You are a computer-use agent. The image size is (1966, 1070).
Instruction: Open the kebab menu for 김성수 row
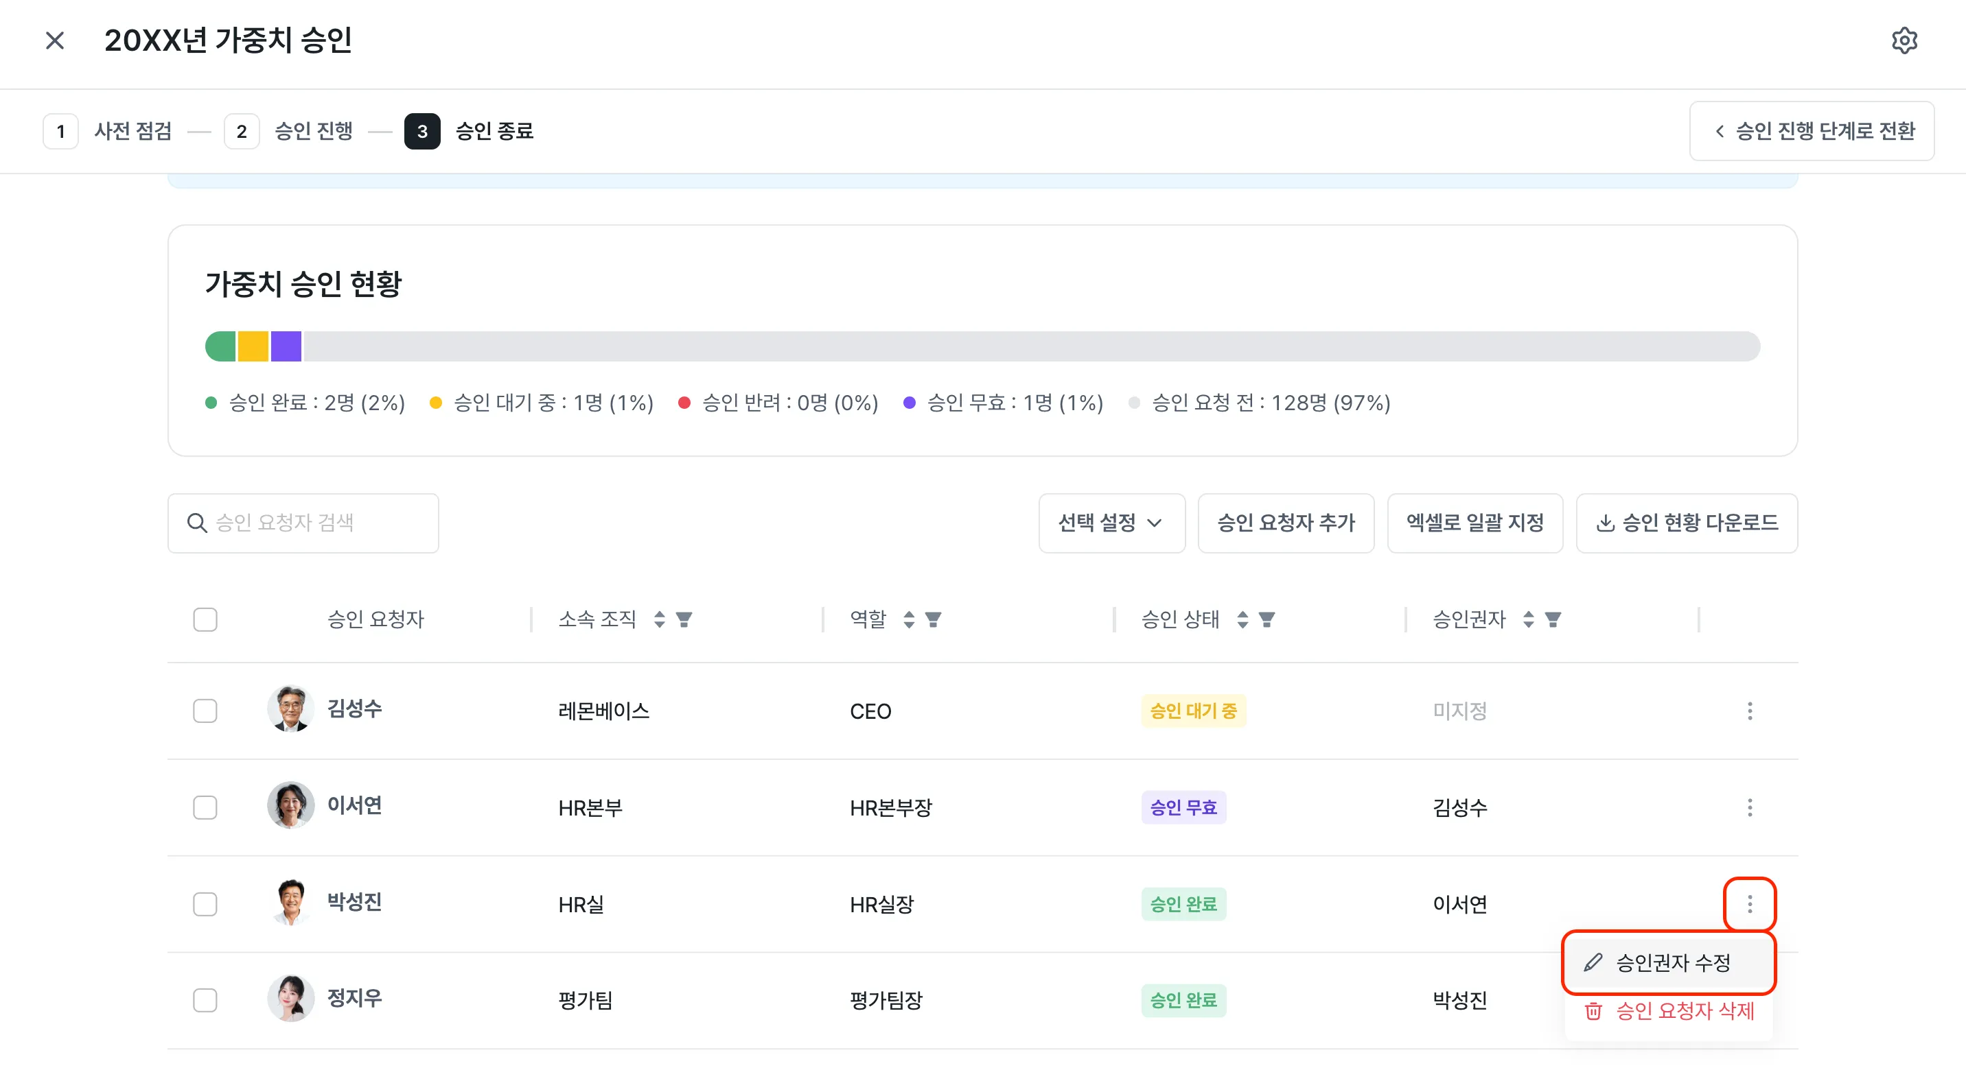point(1749,711)
